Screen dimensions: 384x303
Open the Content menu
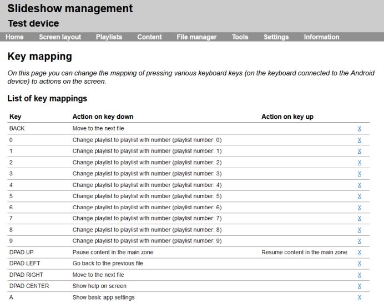coord(149,37)
